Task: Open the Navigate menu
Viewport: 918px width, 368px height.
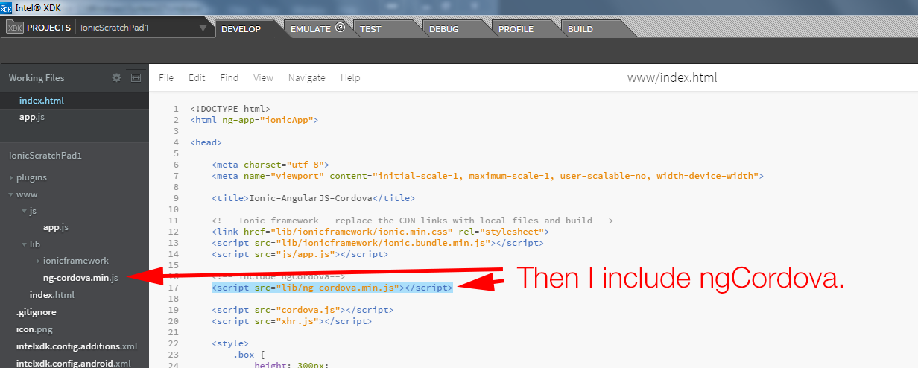Action: (307, 77)
